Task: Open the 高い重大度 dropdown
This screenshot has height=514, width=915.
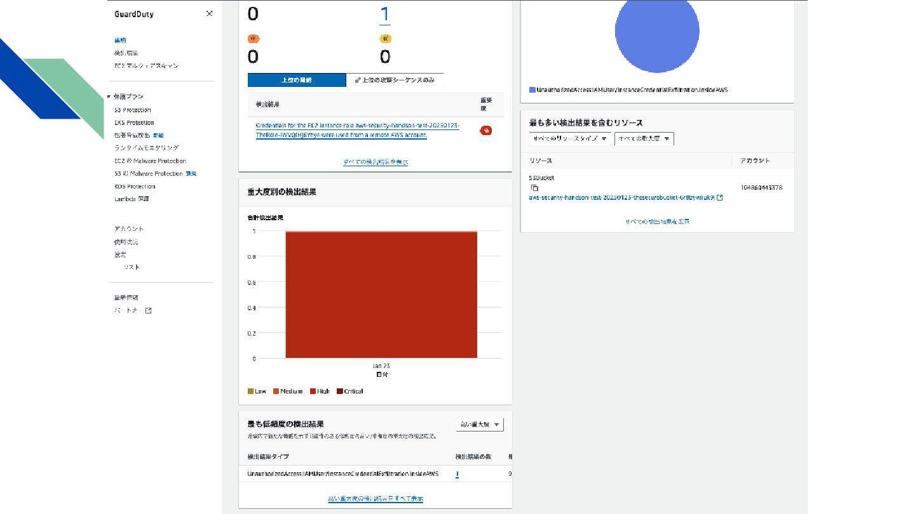Action: tap(480, 425)
